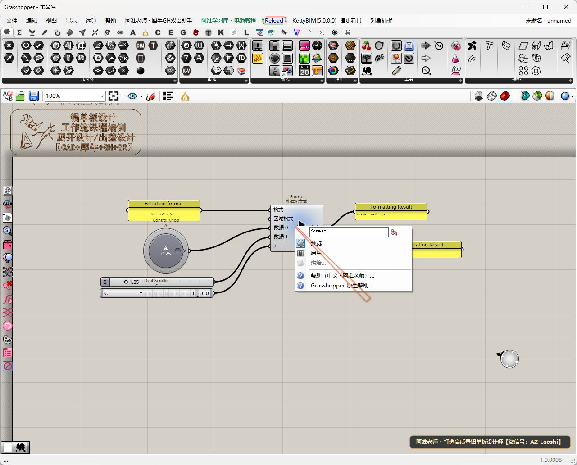577x465 pixels.
Task: Choose the dice icon in nesting panel
Action: tap(536, 58)
